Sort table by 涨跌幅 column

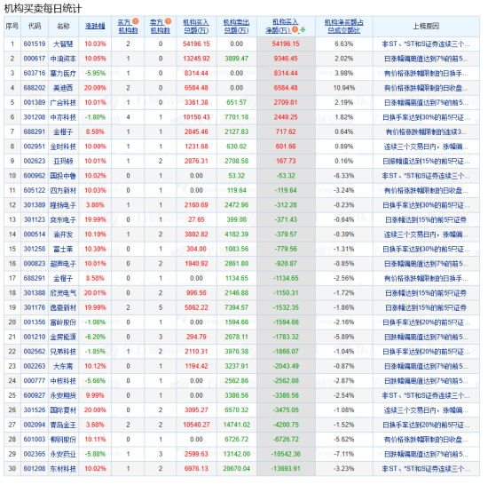[x=95, y=26]
